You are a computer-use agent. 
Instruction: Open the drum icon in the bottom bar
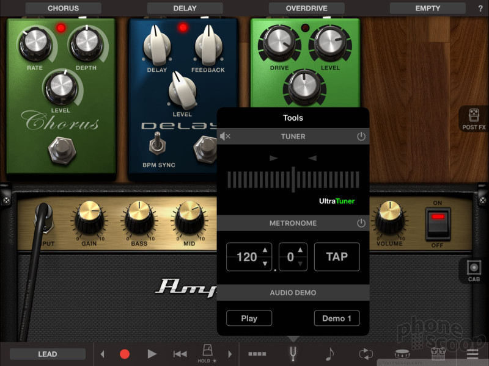[x=402, y=354]
